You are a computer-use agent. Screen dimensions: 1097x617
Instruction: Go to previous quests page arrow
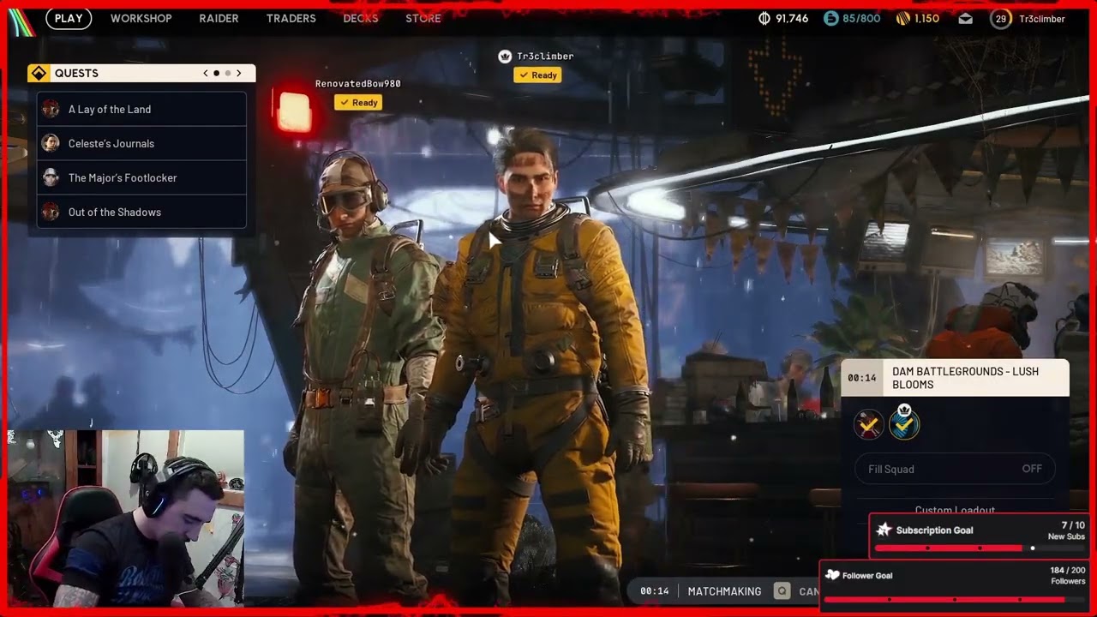point(206,73)
